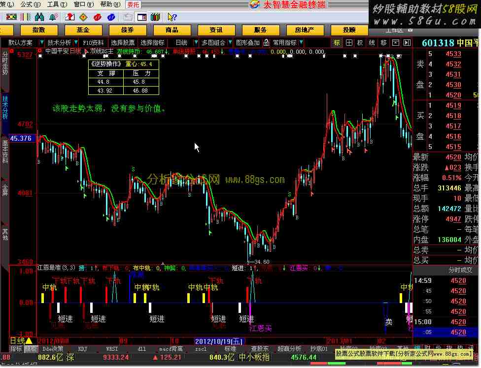481x368 pixels.
Task: Click the 权 chart tool button
Action: [360, 42]
